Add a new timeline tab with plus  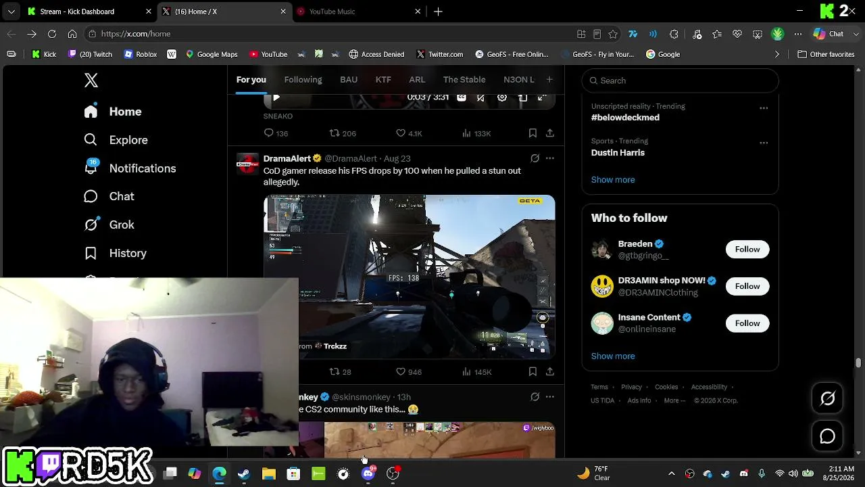click(x=549, y=80)
